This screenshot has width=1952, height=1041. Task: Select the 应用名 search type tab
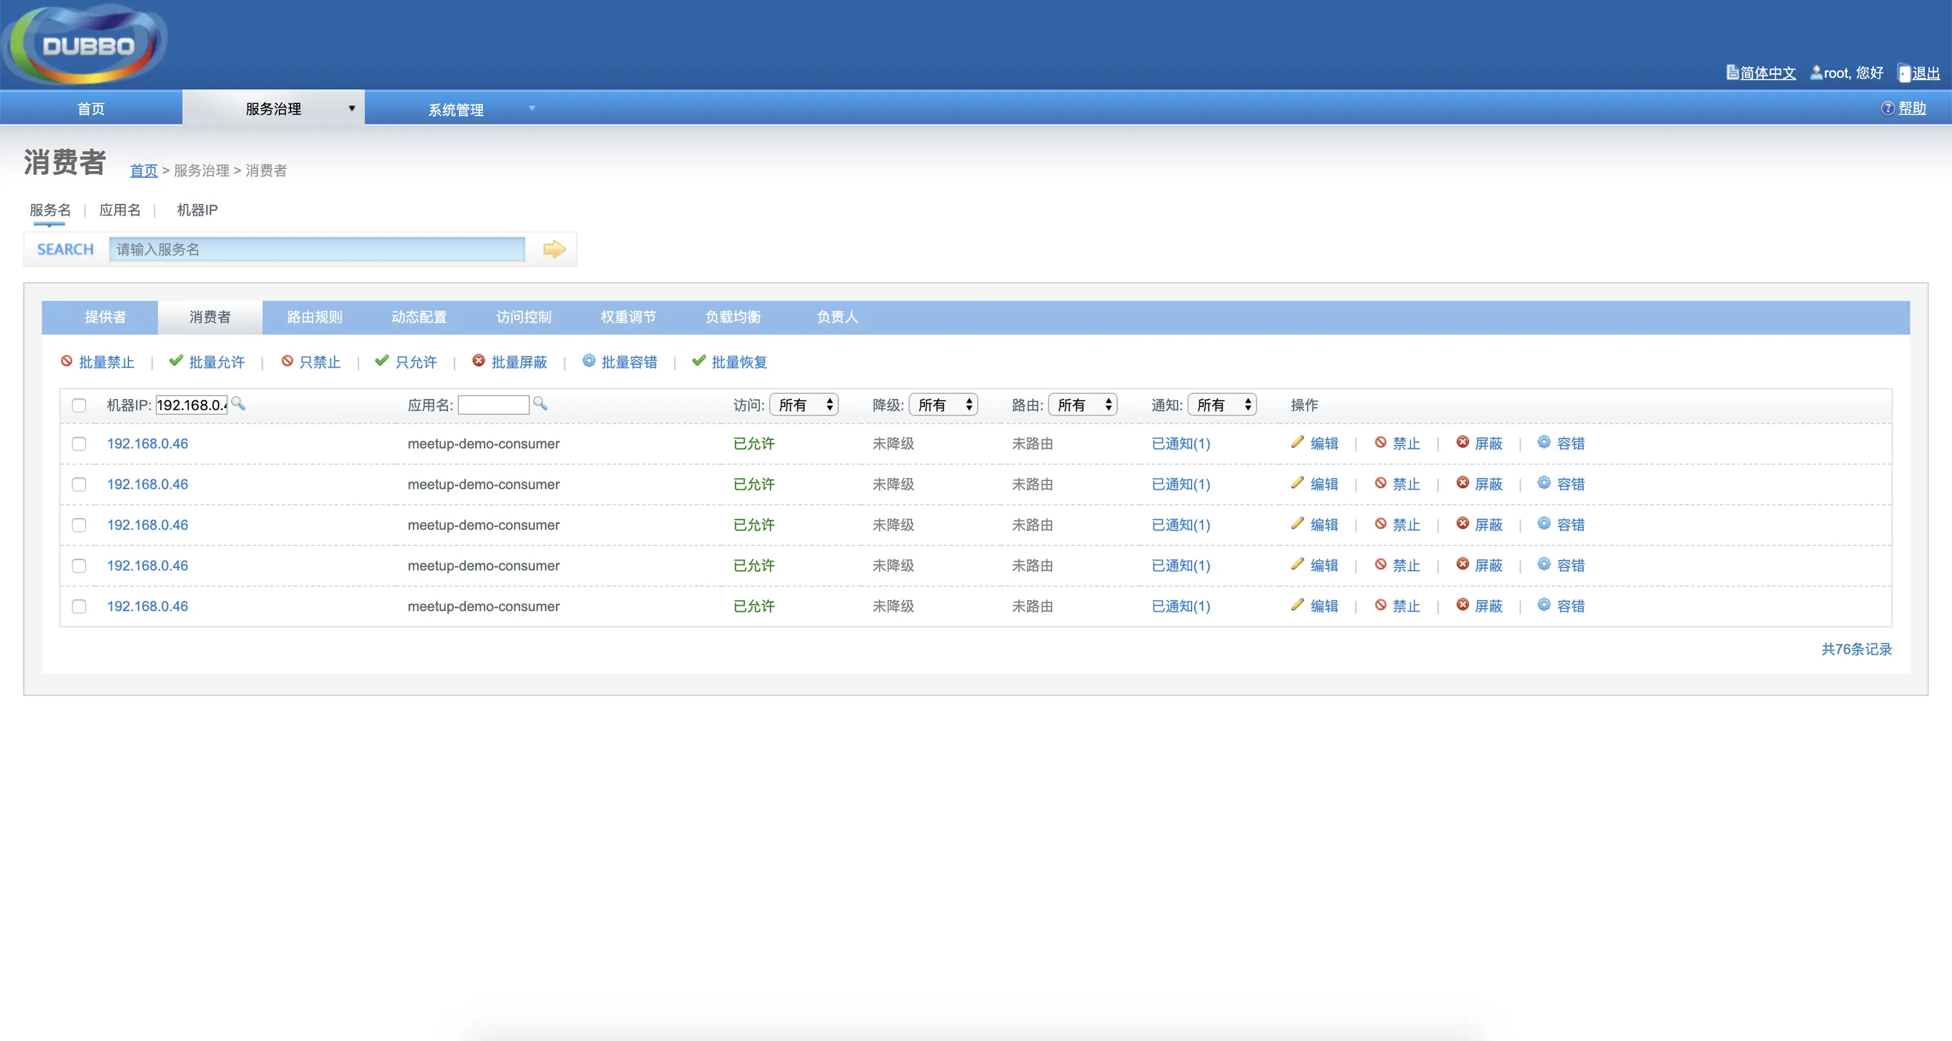[x=119, y=210]
